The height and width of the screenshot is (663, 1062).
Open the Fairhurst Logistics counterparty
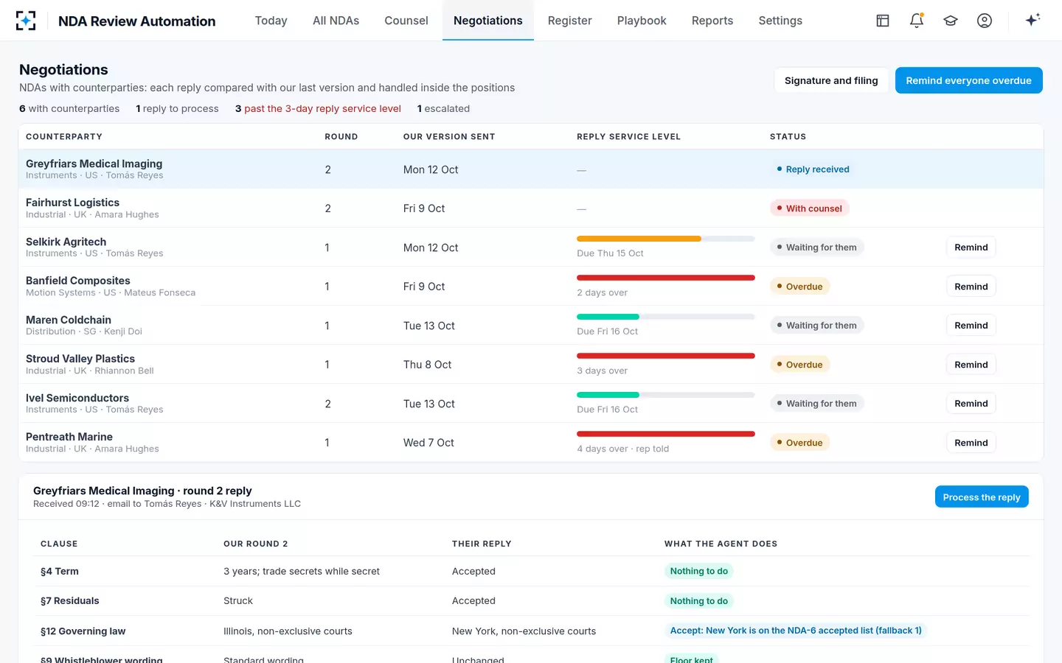72,203
